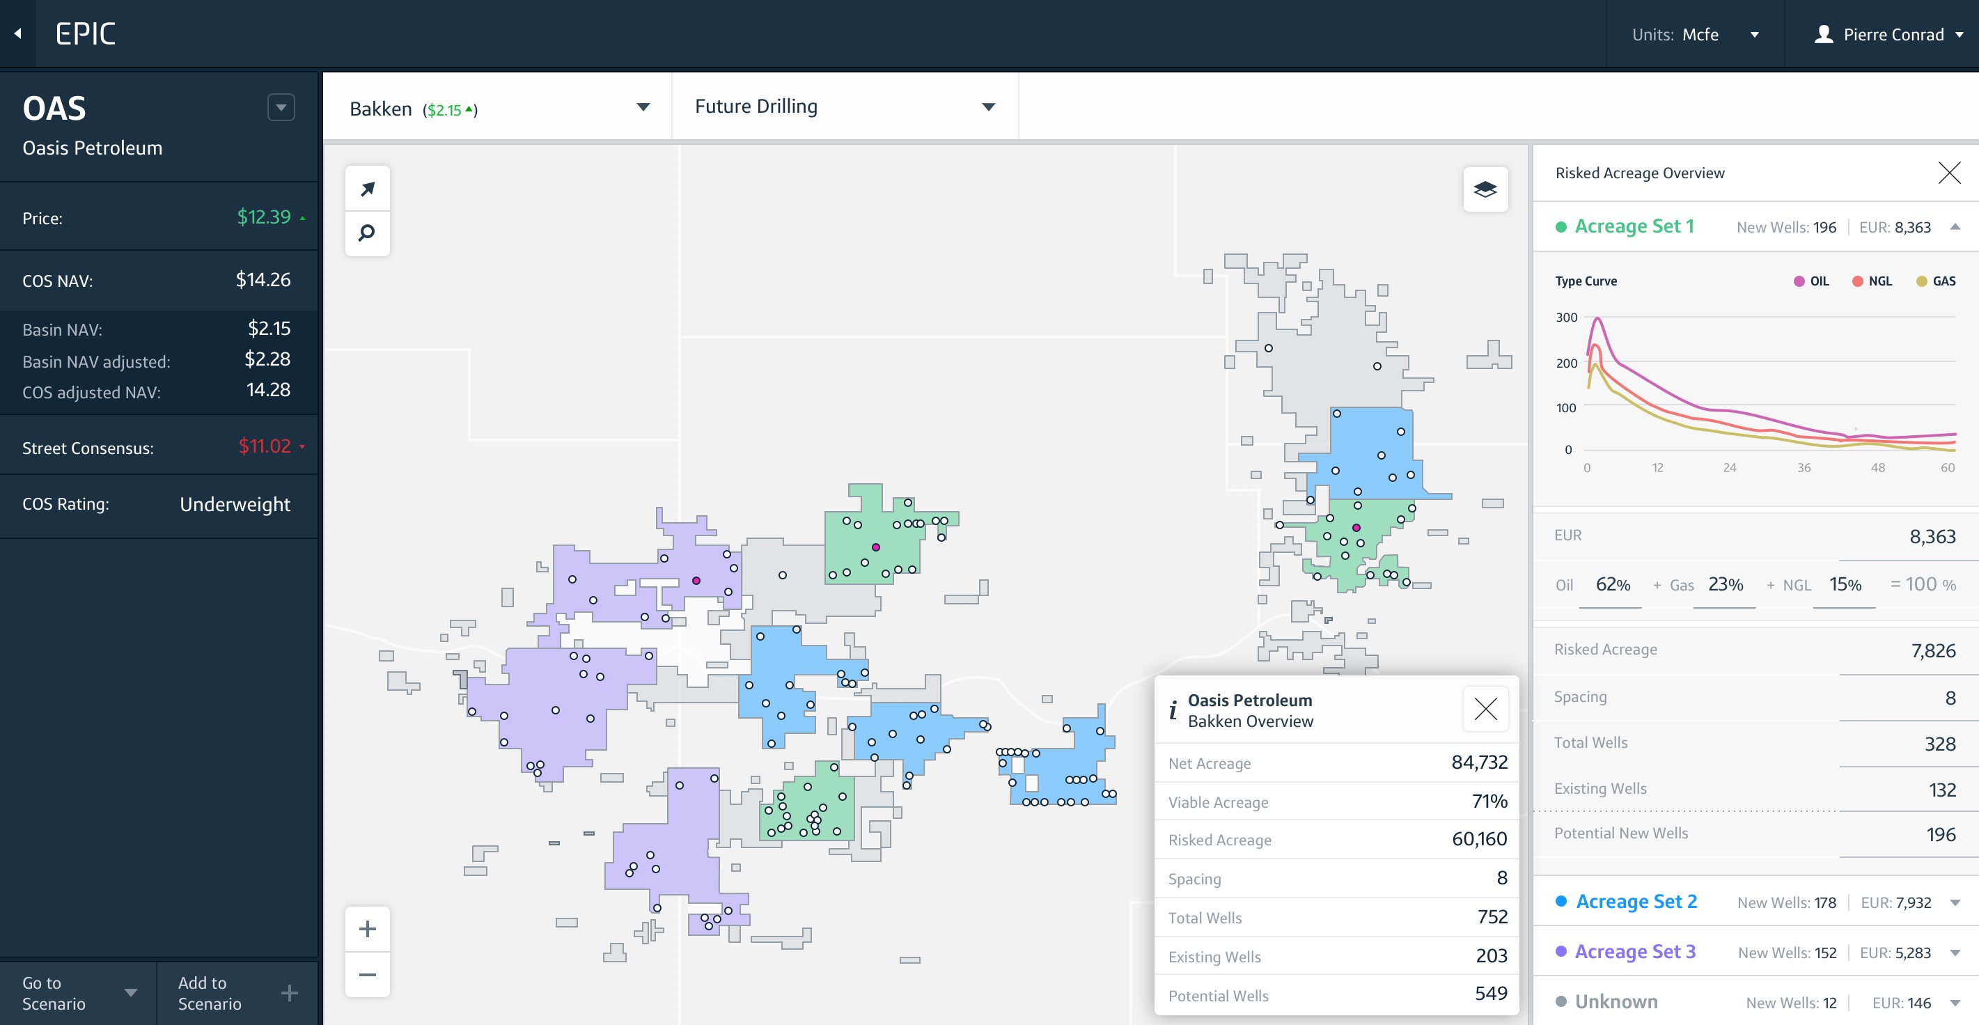Click the back arrow beside EPIC
The image size is (1979, 1025).
(17, 34)
